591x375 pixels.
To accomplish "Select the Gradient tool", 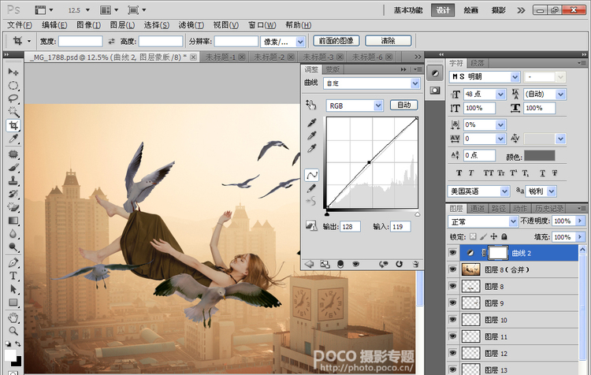I will pyautogui.click(x=13, y=221).
